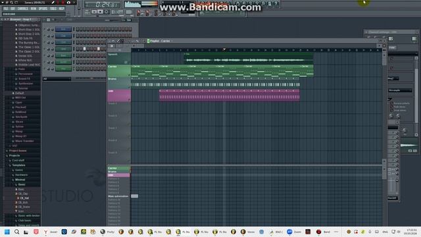
Task: Click the step-sequencer grid icon in the channel rack header
Action: point(48,20)
